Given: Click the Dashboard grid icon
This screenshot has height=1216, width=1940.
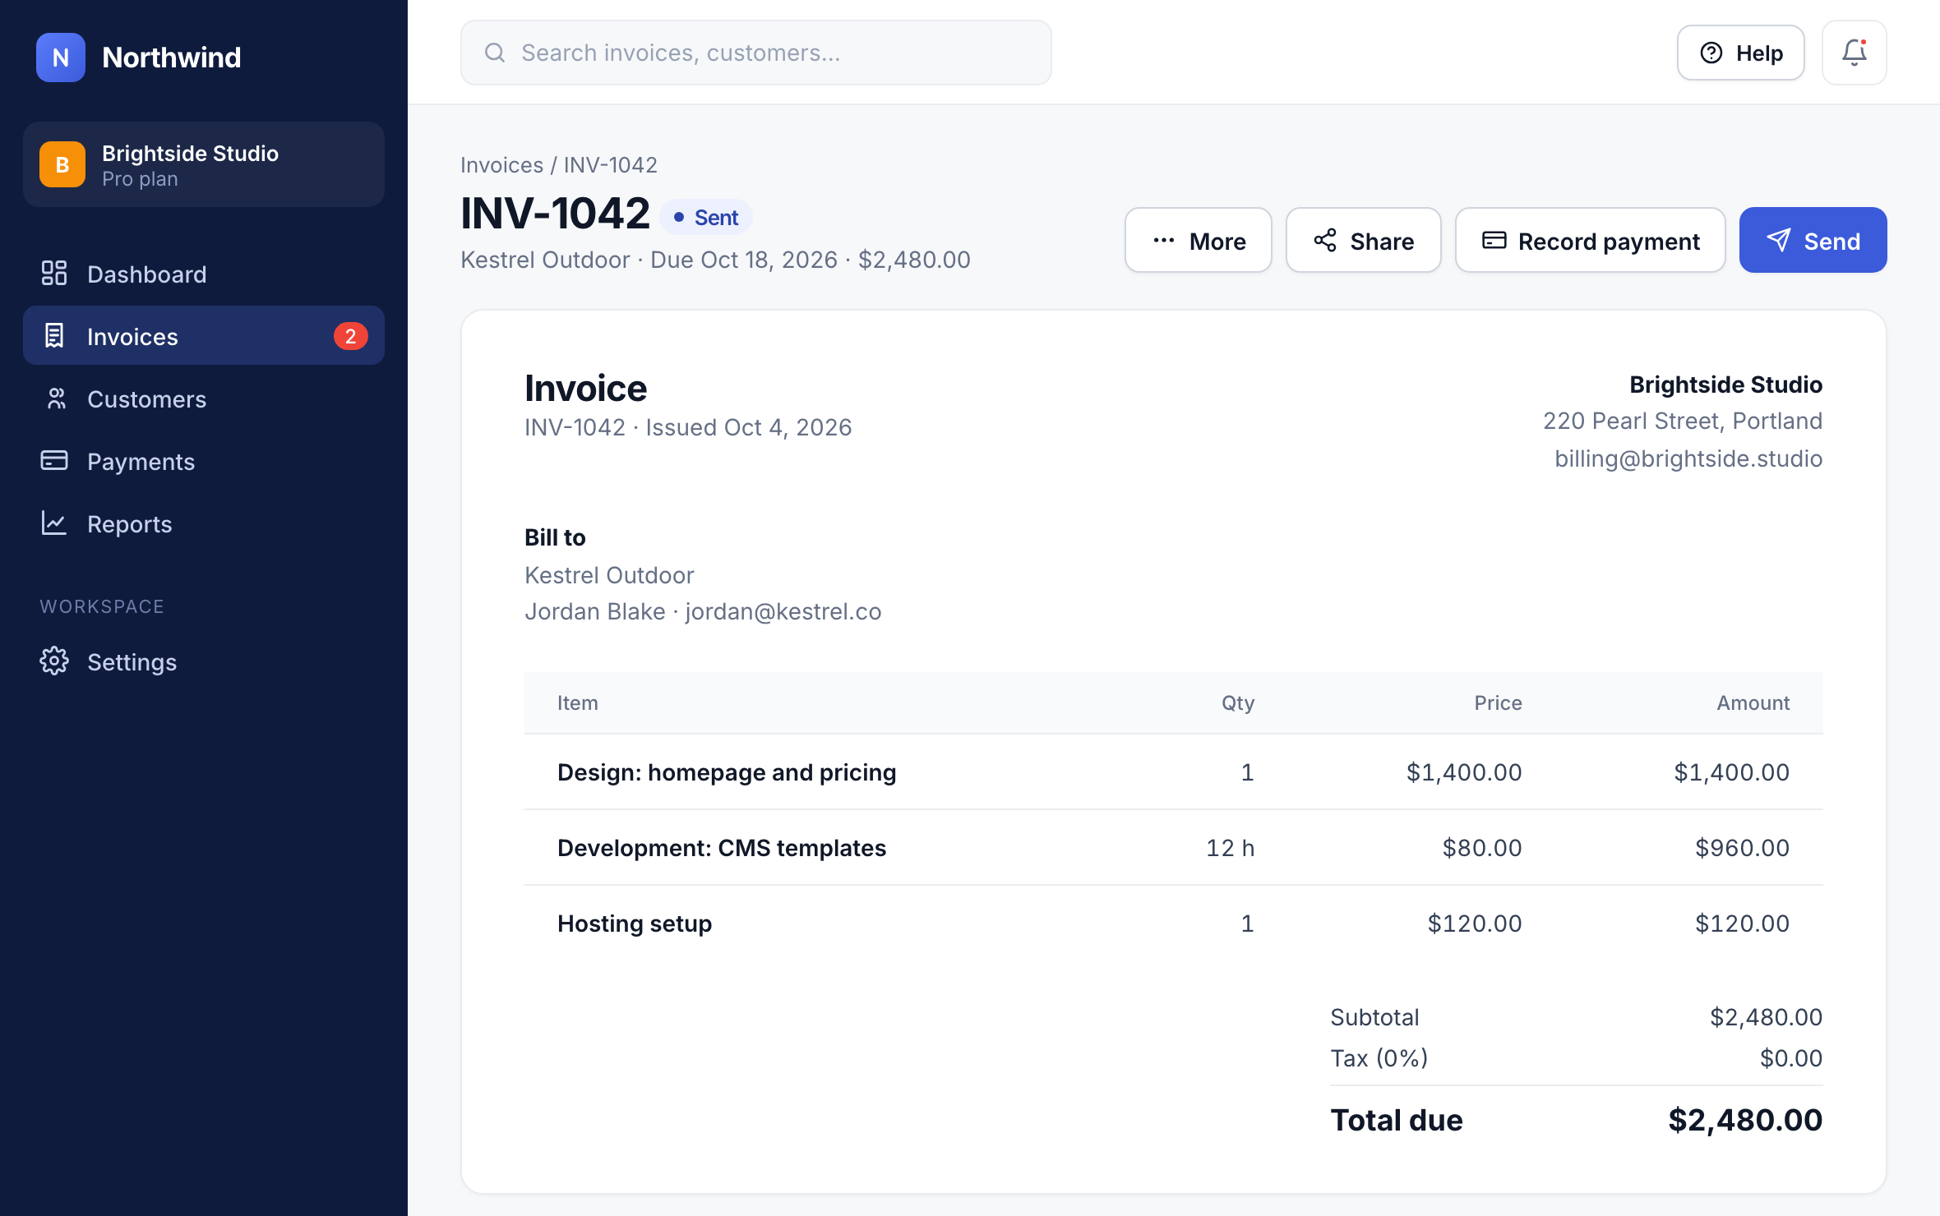Looking at the screenshot, I should coord(54,274).
